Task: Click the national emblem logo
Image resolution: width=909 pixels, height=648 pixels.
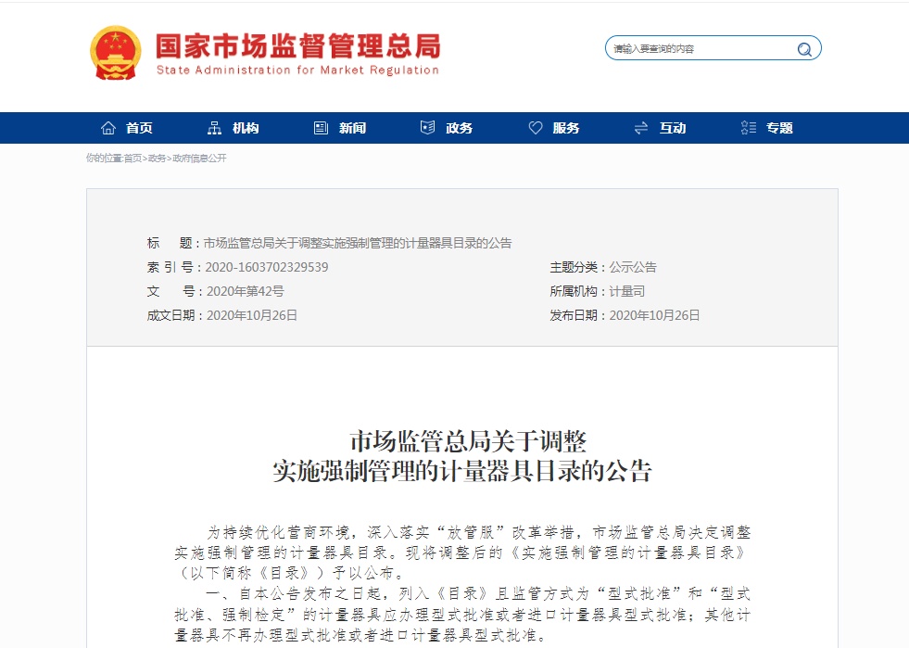Action: [116, 53]
